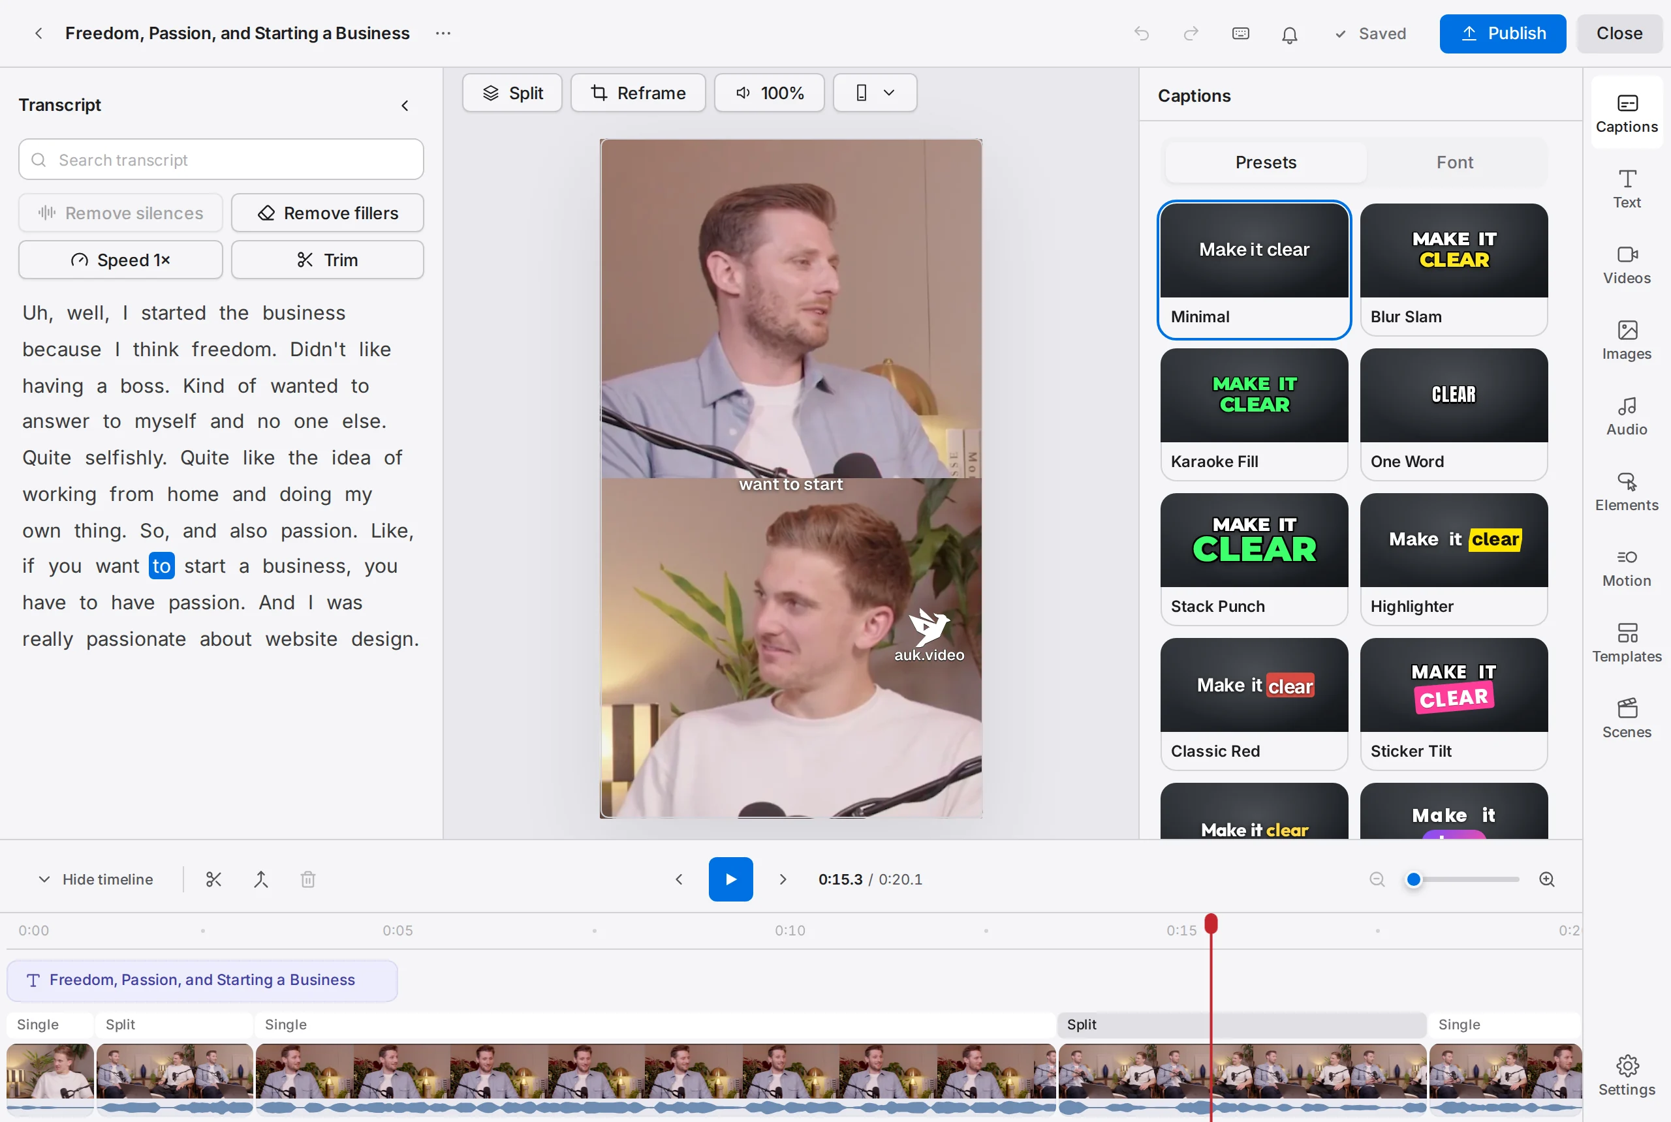The image size is (1671, 1122).
Task: Collapse the Transcript panel
Action: (x=405, y=105)
